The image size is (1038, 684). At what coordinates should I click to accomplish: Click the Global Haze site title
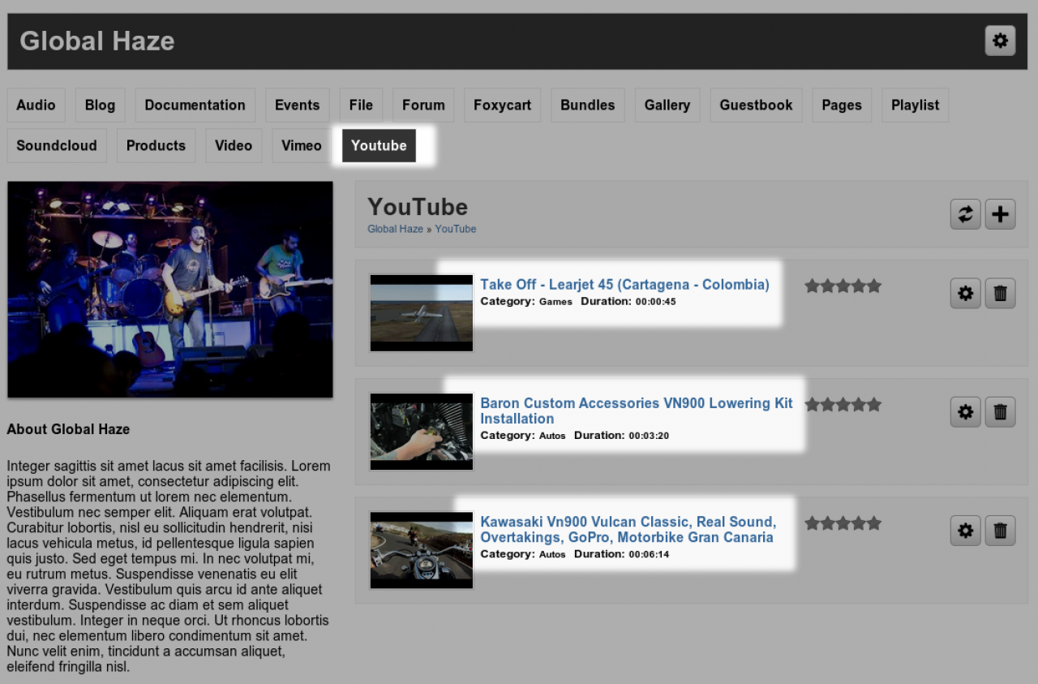pyautogui.click(x=97, y=41)
